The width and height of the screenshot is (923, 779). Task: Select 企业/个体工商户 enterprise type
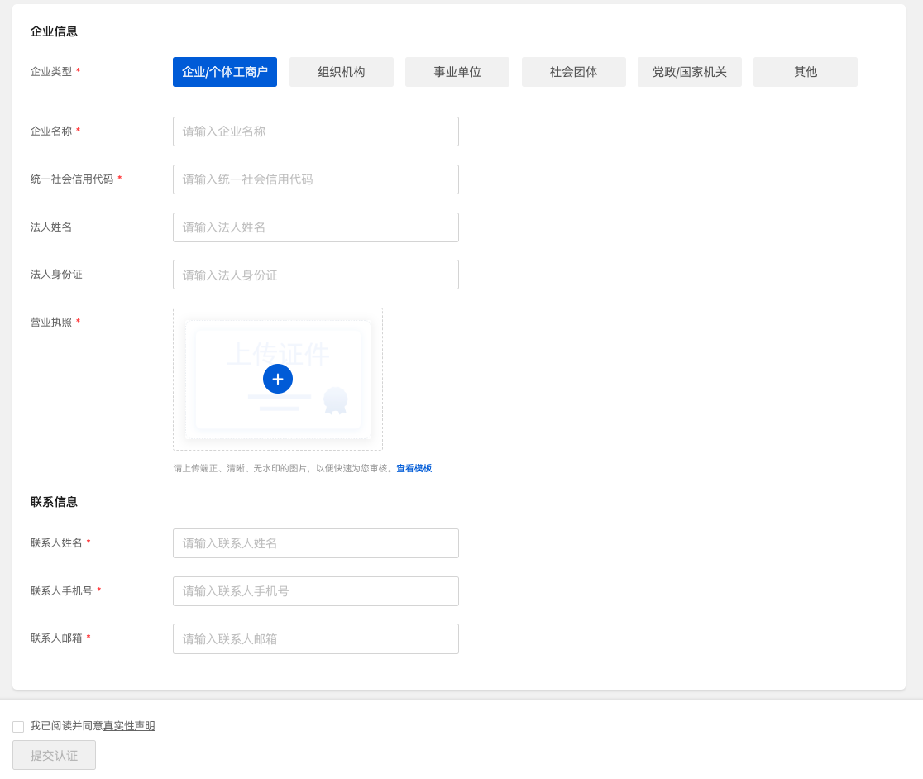coord(225,72)
